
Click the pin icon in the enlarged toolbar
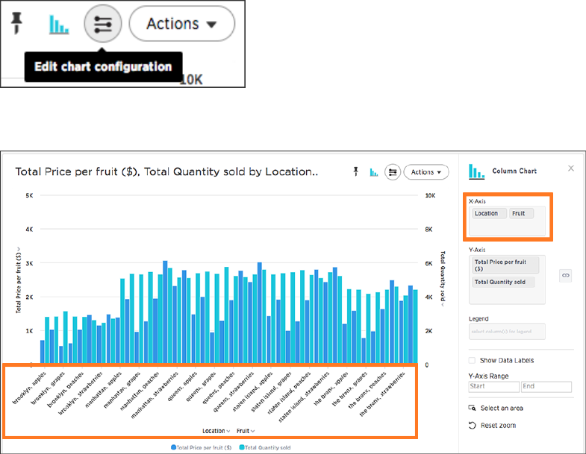[16, 23]
